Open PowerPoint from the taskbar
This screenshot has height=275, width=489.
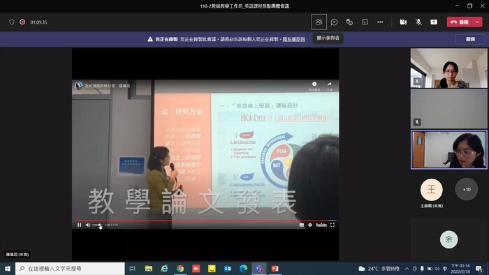(275, 269)
